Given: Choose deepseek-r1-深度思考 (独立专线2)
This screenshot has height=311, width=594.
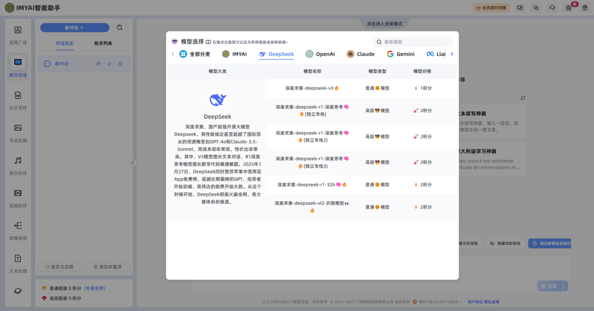Looking at the screenshot, I should (x=312, y=137).
